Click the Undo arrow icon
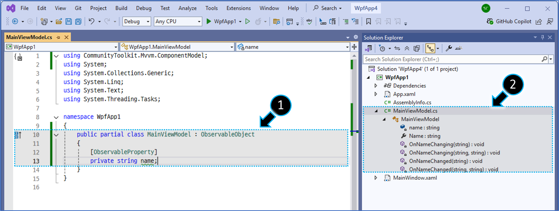 [x=91, y=22]
